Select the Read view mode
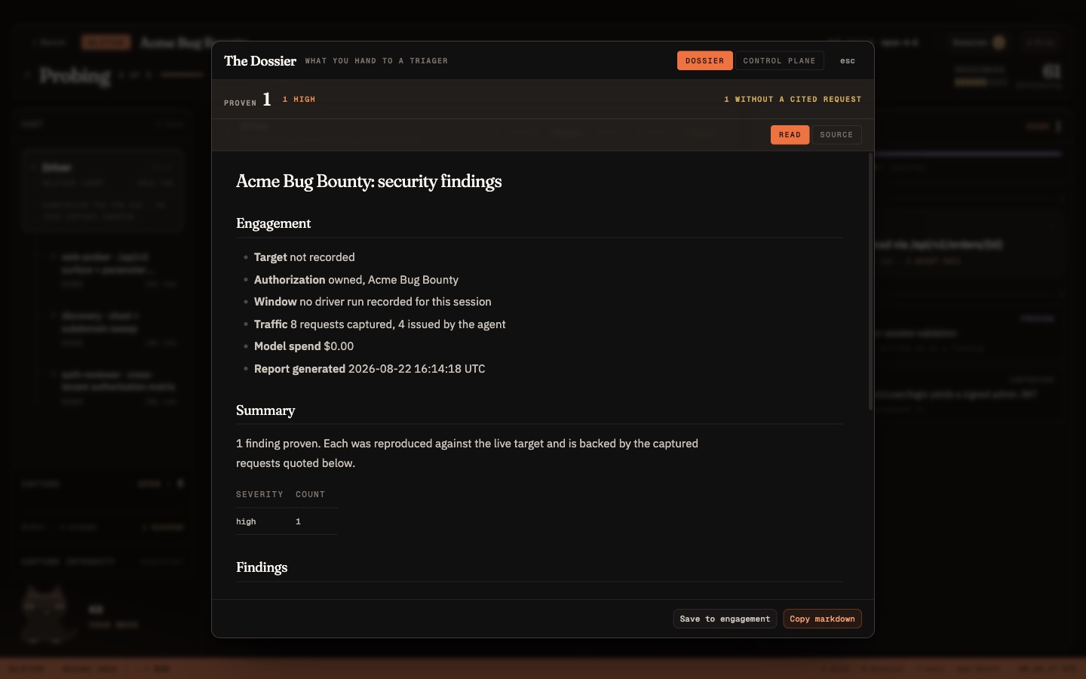 [790, 135]
